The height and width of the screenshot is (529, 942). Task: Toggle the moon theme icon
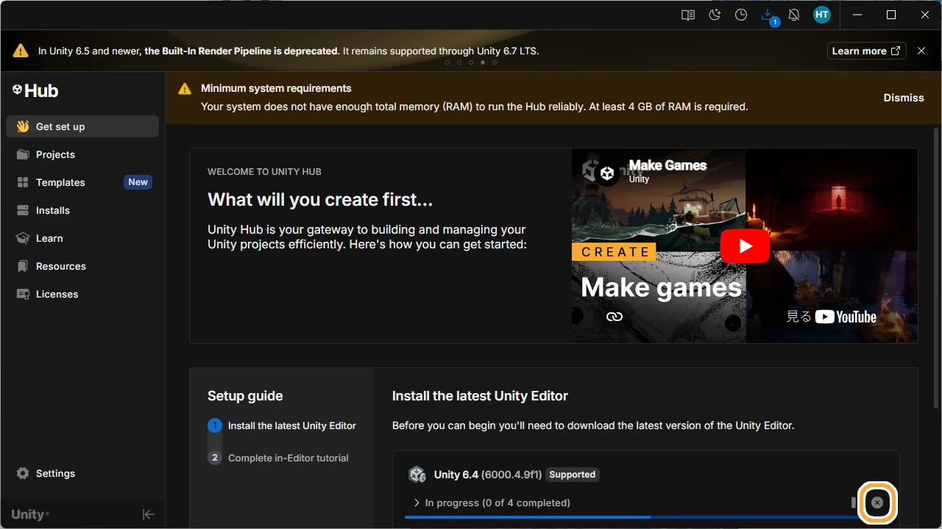click(x=715, y=15)
